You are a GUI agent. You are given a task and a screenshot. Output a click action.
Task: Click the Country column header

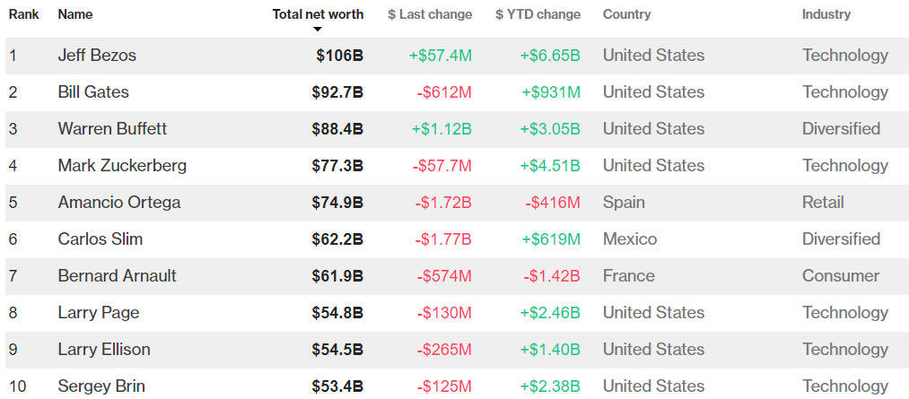pos(626,14)
